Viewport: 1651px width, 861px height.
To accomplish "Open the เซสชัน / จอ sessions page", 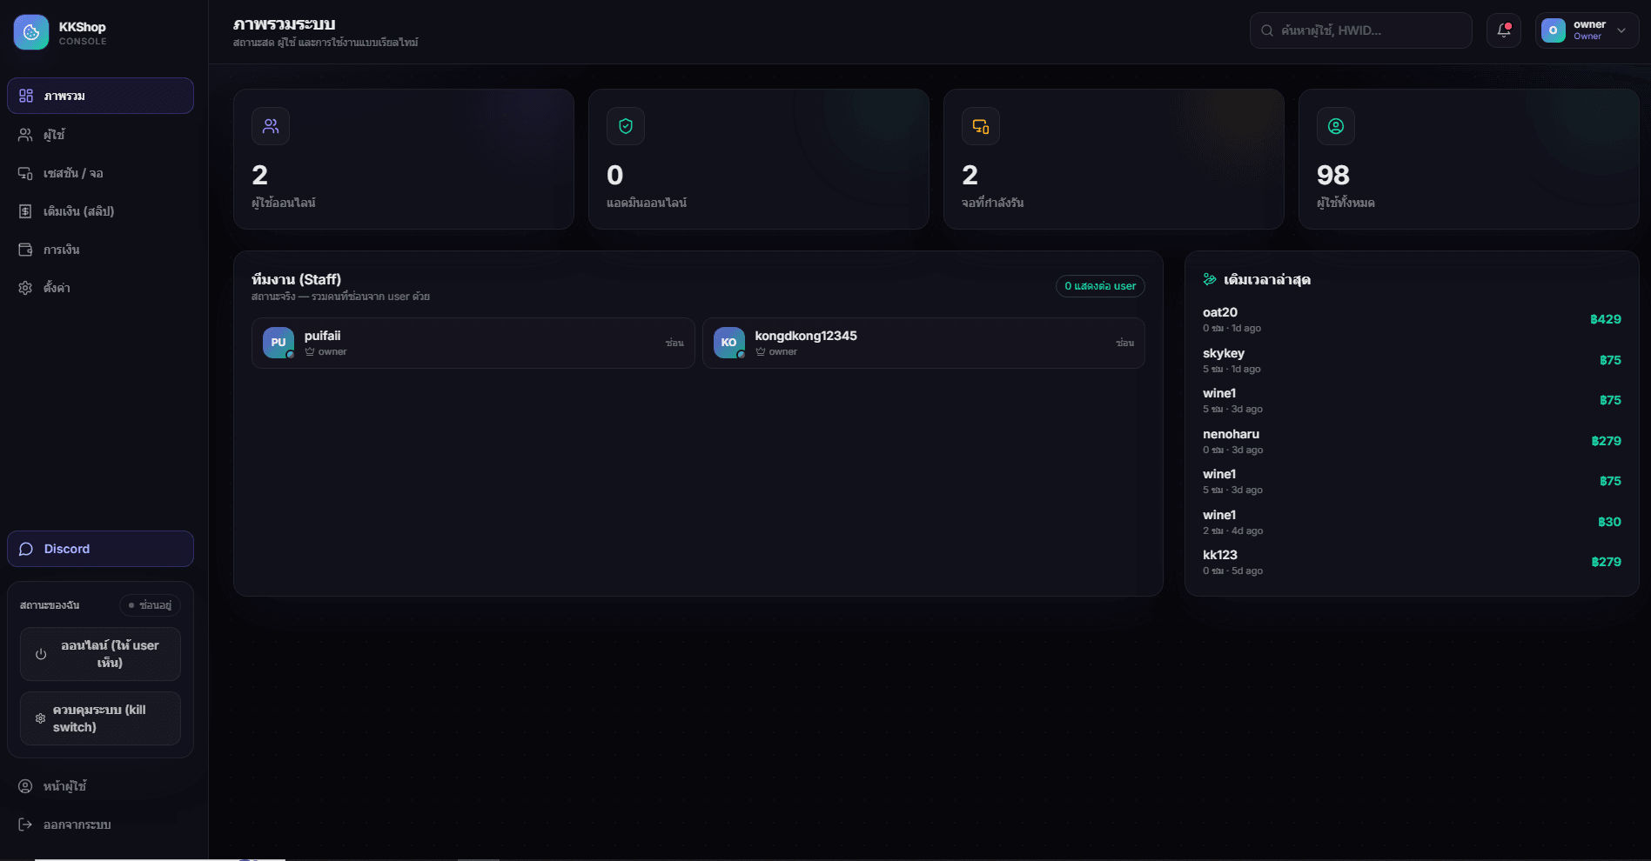I will pos(100,173).
